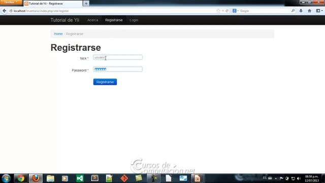Open the green notepad editor taskbar icon
Image resolution: width=325 pixels, height=183 pixels.
point(109,178)
